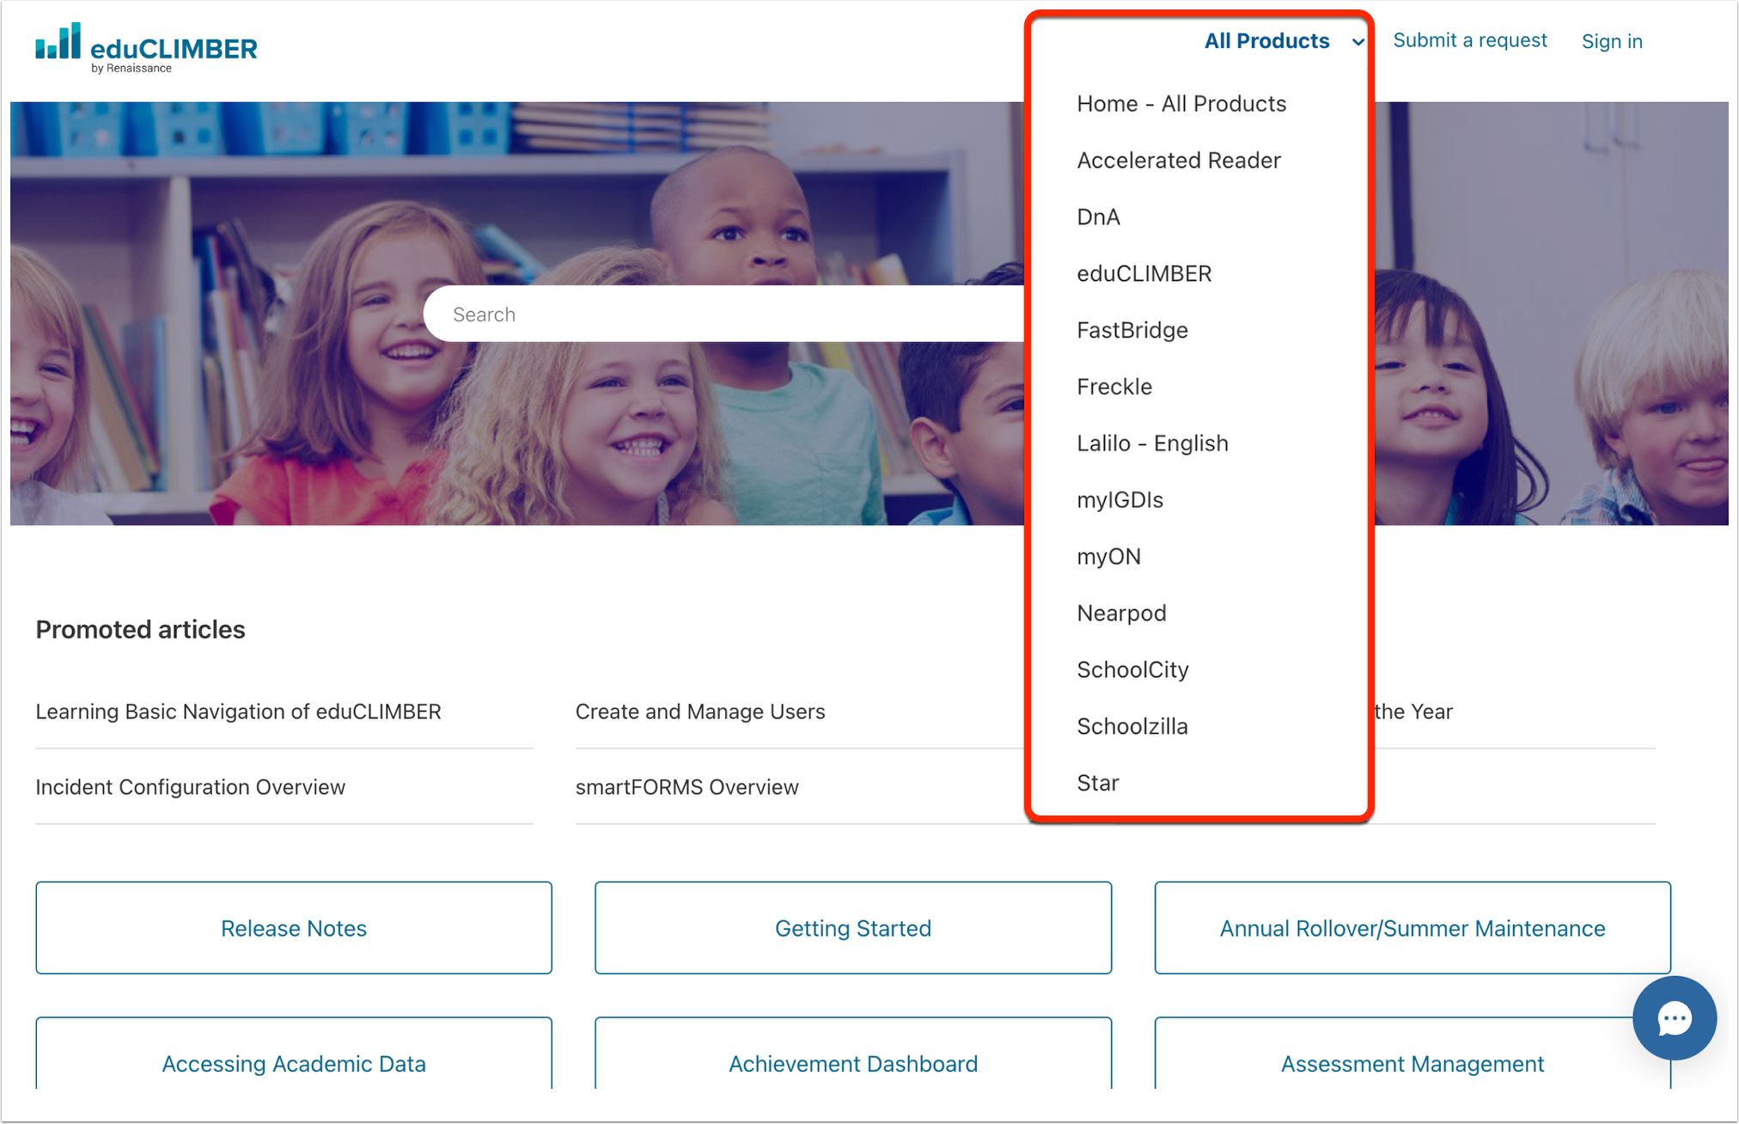Open Incident Configuration Overview article
The height and width of the screenshot is (1124, 1739).
pyautogui.click(x=190, y=788)
